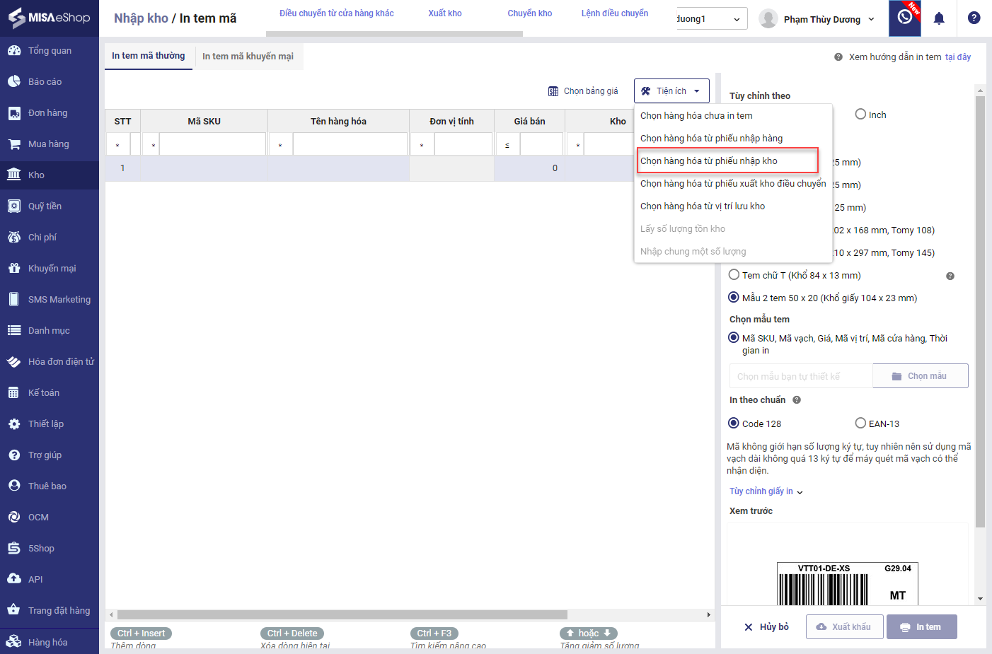The height and width of the screenshot is (654, 992).
Task: Click the horizontal scrollbar under the table
Action: 342,614
